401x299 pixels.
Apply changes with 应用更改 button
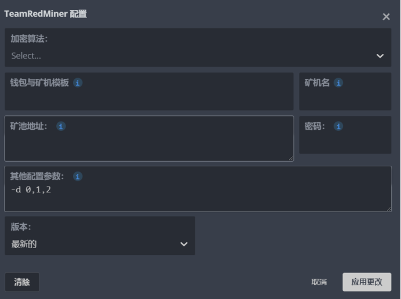click(x=367, y=282)
